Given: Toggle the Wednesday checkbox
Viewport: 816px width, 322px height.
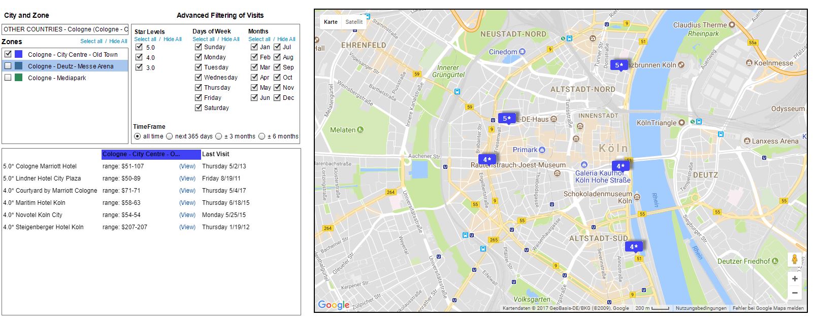Looking at the screenshot, I should 199,77.
